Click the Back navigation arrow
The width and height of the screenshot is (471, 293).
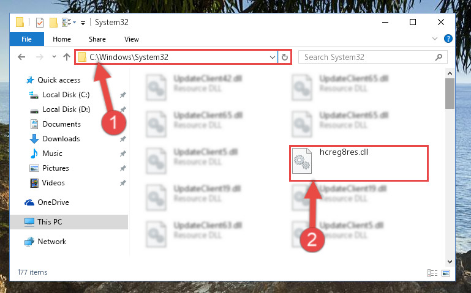[x=21, y=57]
